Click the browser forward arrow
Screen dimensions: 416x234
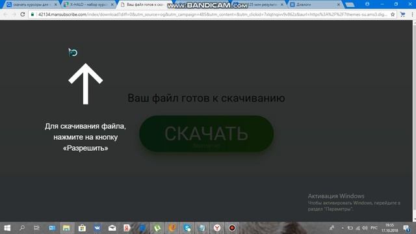14,14
